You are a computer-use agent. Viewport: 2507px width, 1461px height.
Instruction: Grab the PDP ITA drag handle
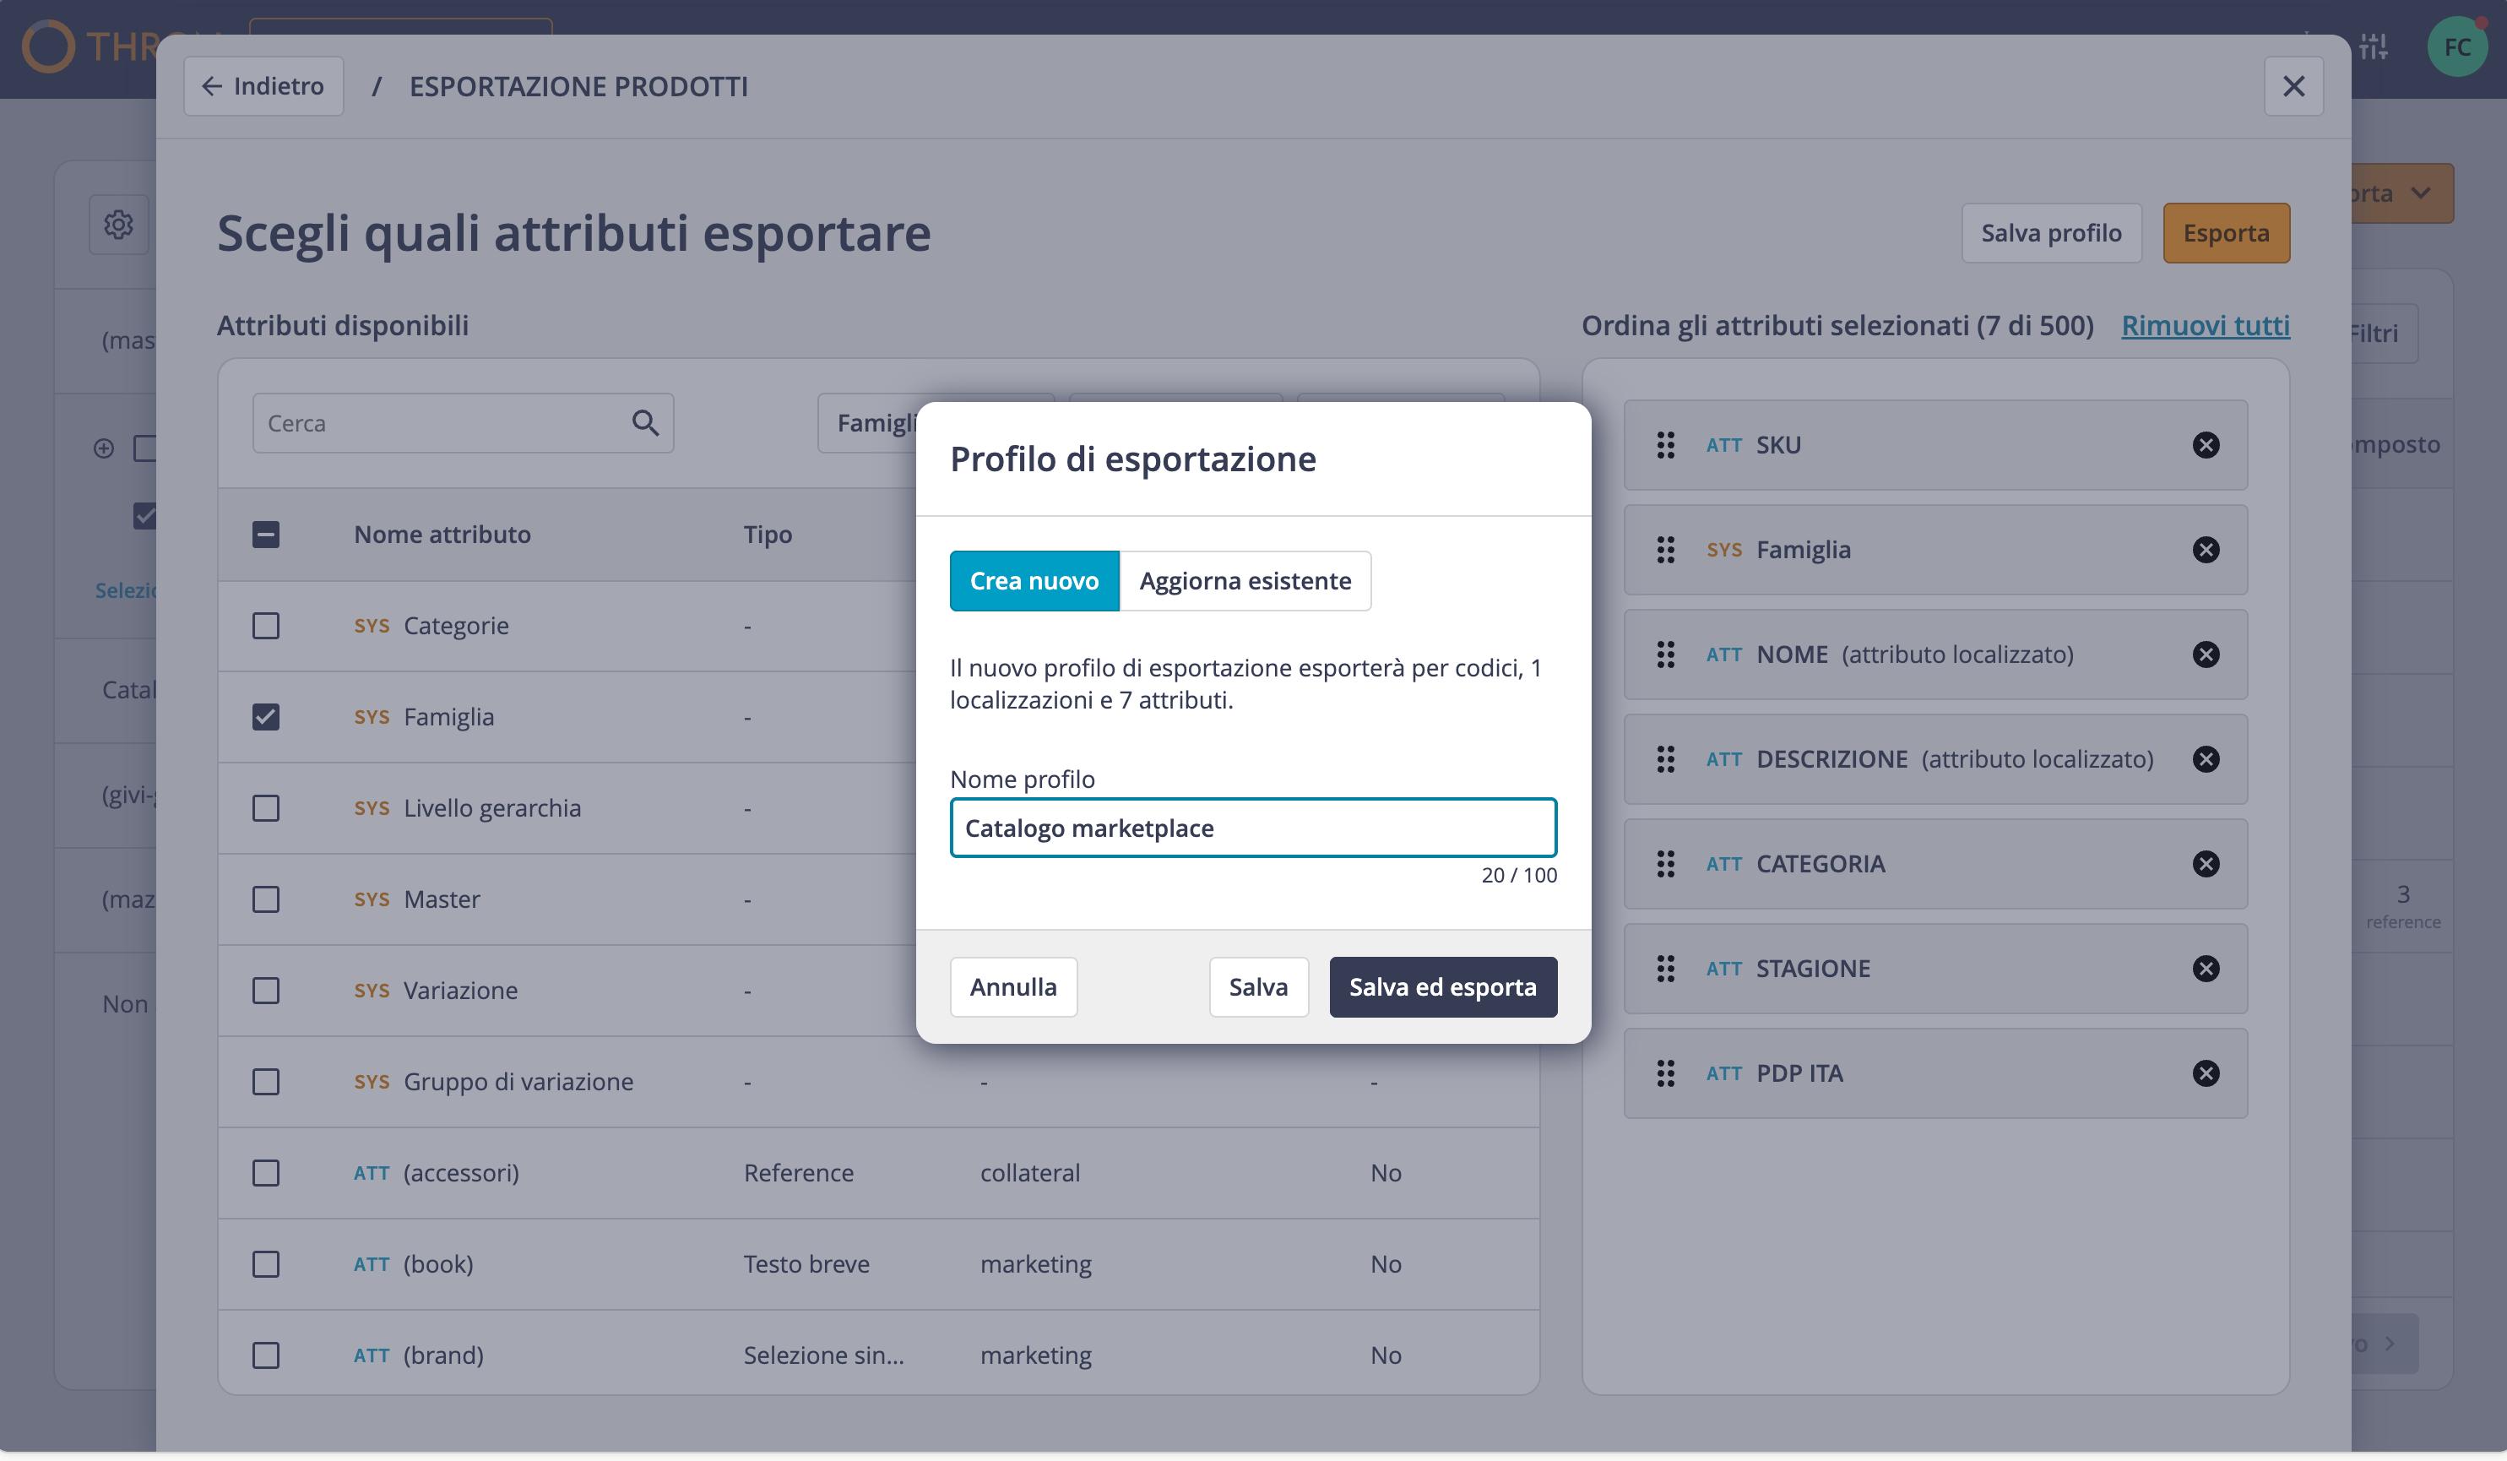coord(1665,1073)
